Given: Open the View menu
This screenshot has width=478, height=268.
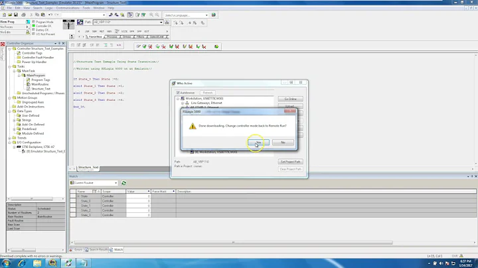Looking at the screenshot, I should [27, 8].
